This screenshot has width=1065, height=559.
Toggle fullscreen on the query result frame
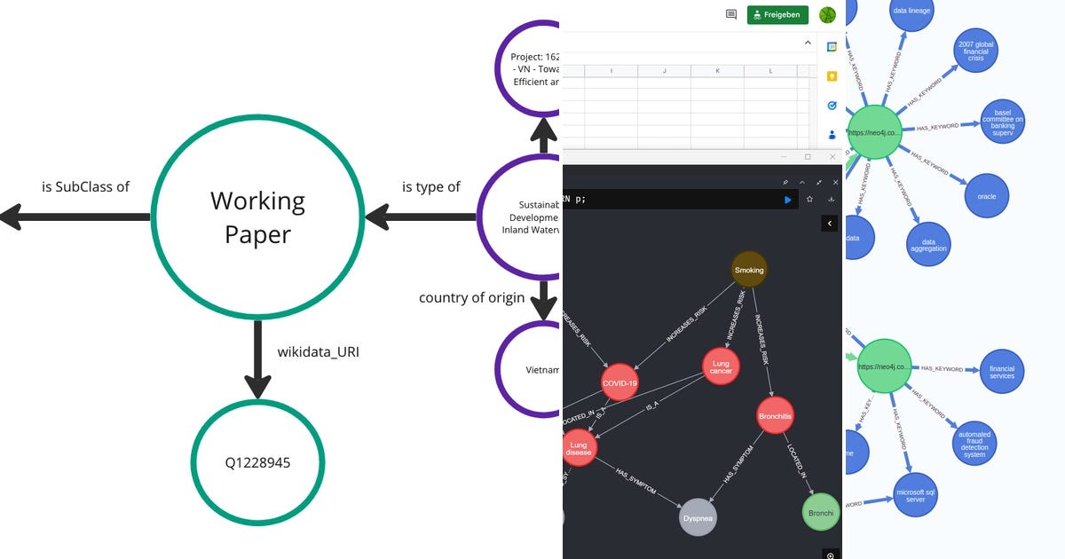pos(819,182)
